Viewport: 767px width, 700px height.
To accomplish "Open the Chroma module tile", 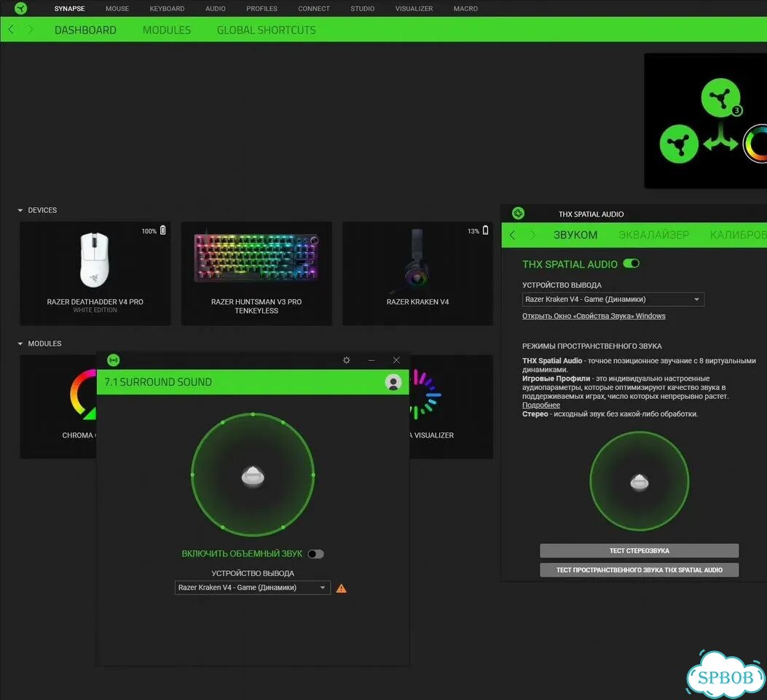I will point(58,406).
